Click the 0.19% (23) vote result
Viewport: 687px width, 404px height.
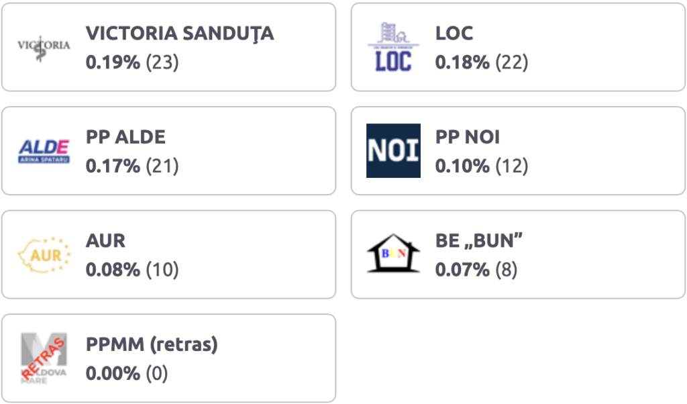[132, 62]
